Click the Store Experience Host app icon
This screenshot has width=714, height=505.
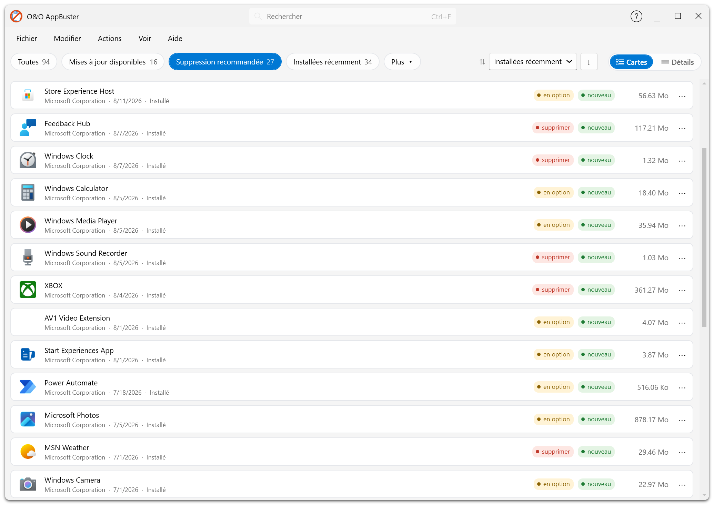click(28, 95)
